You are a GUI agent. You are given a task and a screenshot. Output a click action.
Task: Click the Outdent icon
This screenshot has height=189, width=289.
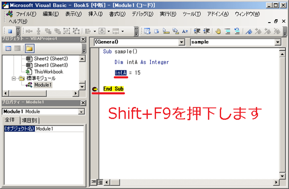click(x=207, y=31)
